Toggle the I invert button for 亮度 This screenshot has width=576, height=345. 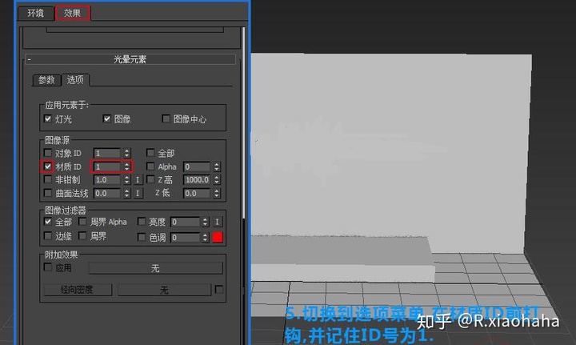[x=217, y=222]
